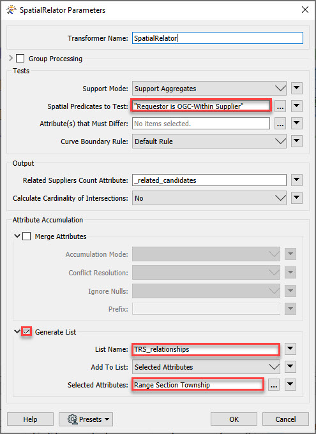Click the OK button
Viewport: 316px width, 434px height.
(234, 419)
